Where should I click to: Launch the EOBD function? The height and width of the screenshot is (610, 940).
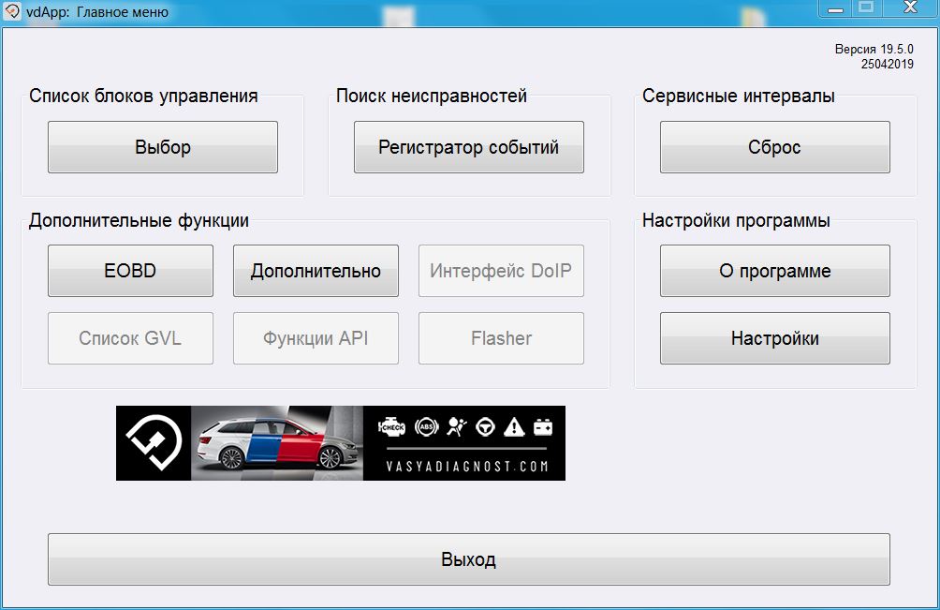pos(130,271)
